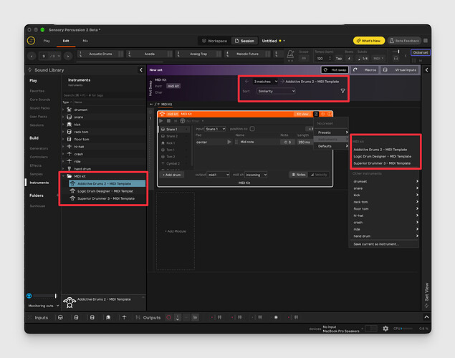This screenshot has height=358, width=455.
Task: Choose Logic Drum Designer template in submenu
Action: tap(382, 157)
